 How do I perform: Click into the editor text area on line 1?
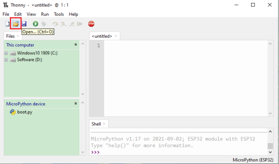click(186, 46)
